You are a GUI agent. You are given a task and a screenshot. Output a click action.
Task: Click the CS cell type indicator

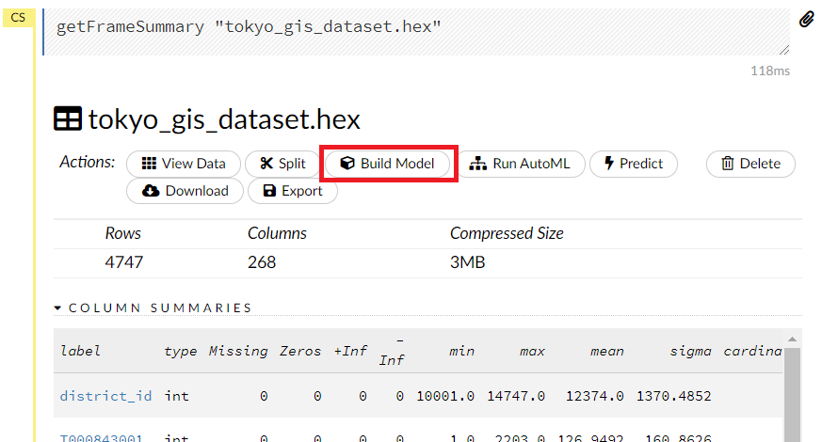coord(18,17)
